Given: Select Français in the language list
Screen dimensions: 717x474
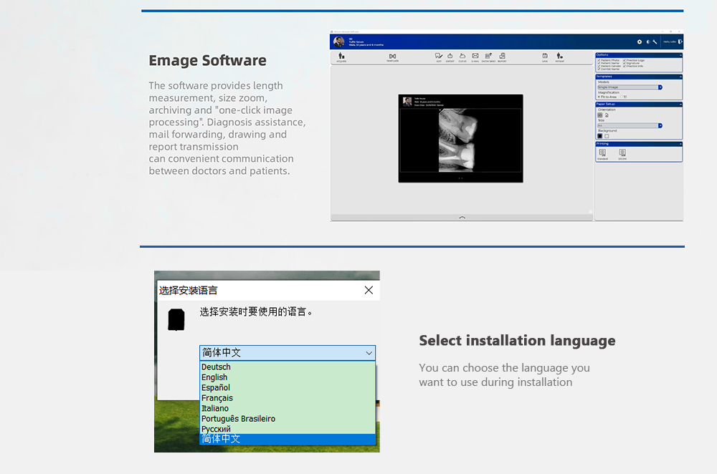Looking at the screenshot, I should tap(217, 398).
